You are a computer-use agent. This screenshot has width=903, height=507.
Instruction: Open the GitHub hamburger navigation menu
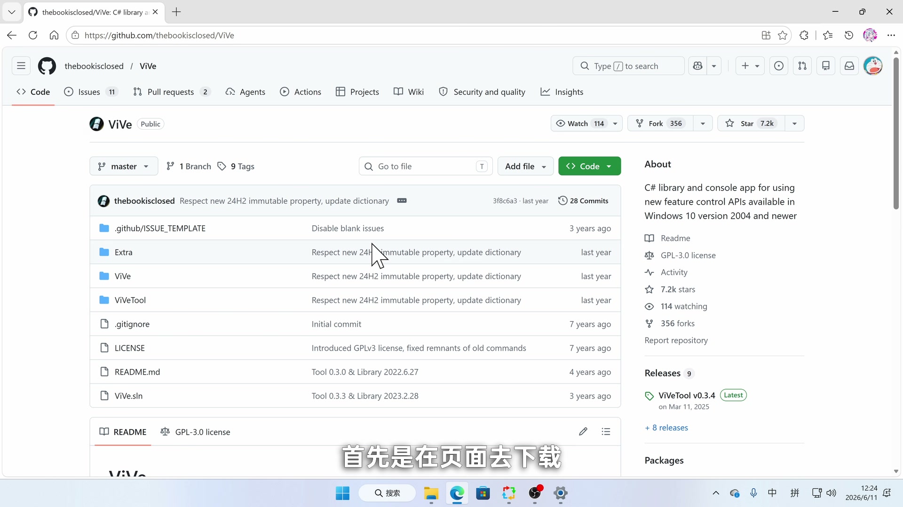pos(21,66)
